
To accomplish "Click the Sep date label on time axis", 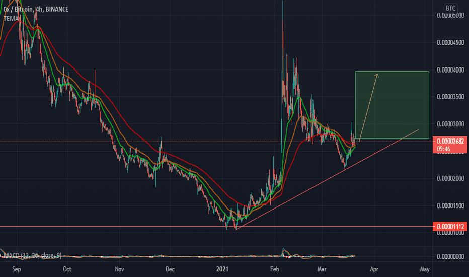I will pos(17,269).
